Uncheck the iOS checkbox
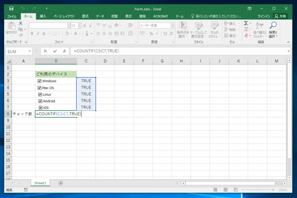The image size is (297, 198). [x=40, y=108]
